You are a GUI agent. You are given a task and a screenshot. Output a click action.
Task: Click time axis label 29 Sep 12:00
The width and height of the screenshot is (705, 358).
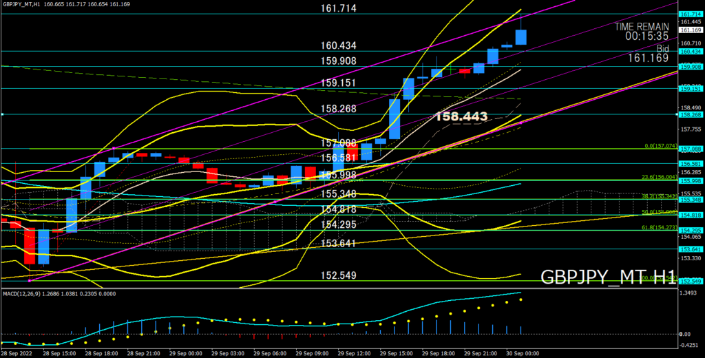tap(353, 353)
